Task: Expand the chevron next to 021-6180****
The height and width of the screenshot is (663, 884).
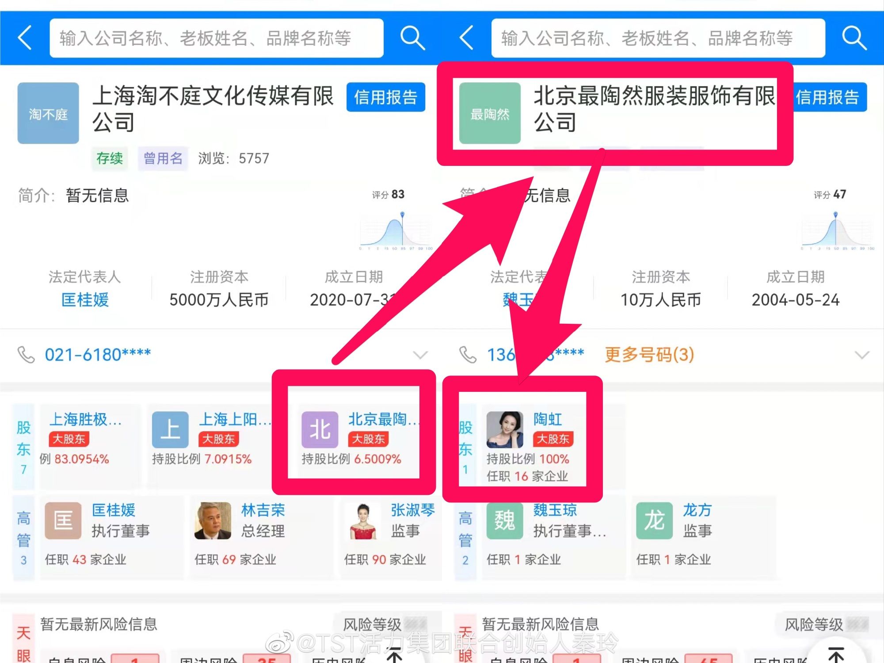Action: click(x=420, y=354)
